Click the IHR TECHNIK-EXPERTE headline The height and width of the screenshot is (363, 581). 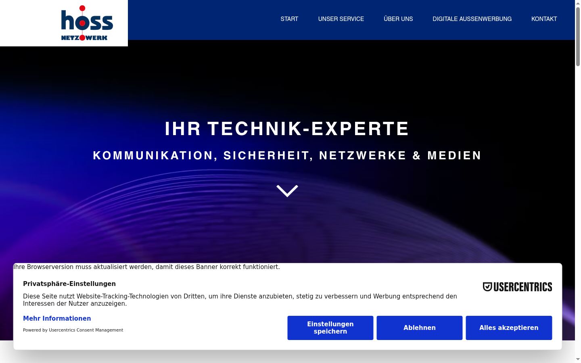click(287, 129)
